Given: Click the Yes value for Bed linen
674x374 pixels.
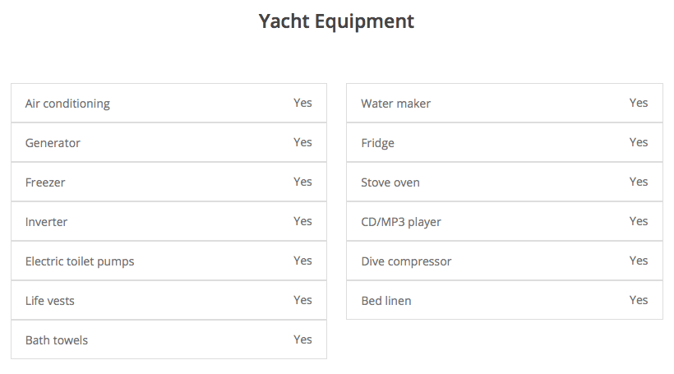Looking at the screenshot, I should tap(639, 300).
